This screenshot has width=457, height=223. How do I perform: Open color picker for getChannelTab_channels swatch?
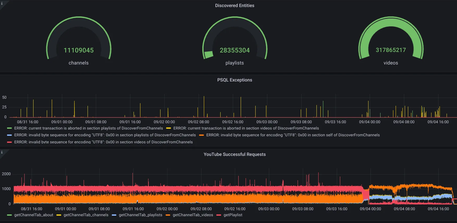(x=59, y=215)
